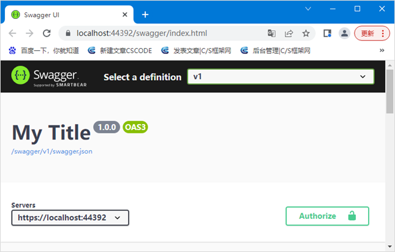Screen dimensions: 395x252
Task: Bookmark this page with the star icon
Action: click(x=306, y=33)
